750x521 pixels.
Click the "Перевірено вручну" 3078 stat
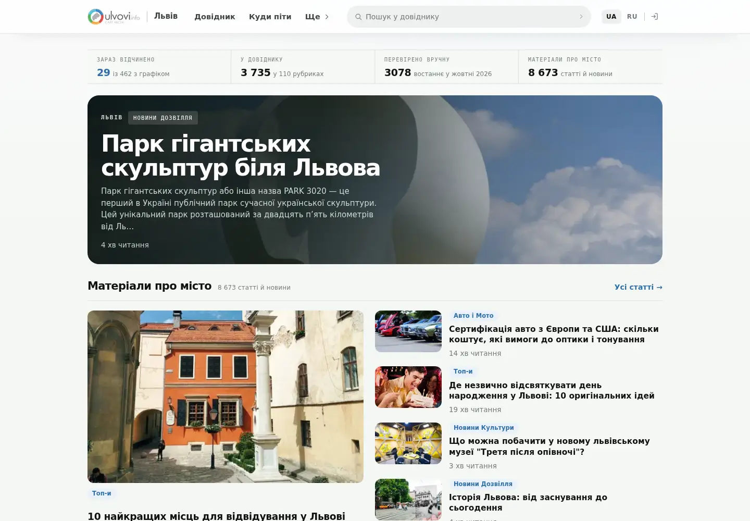coord(447,67)
